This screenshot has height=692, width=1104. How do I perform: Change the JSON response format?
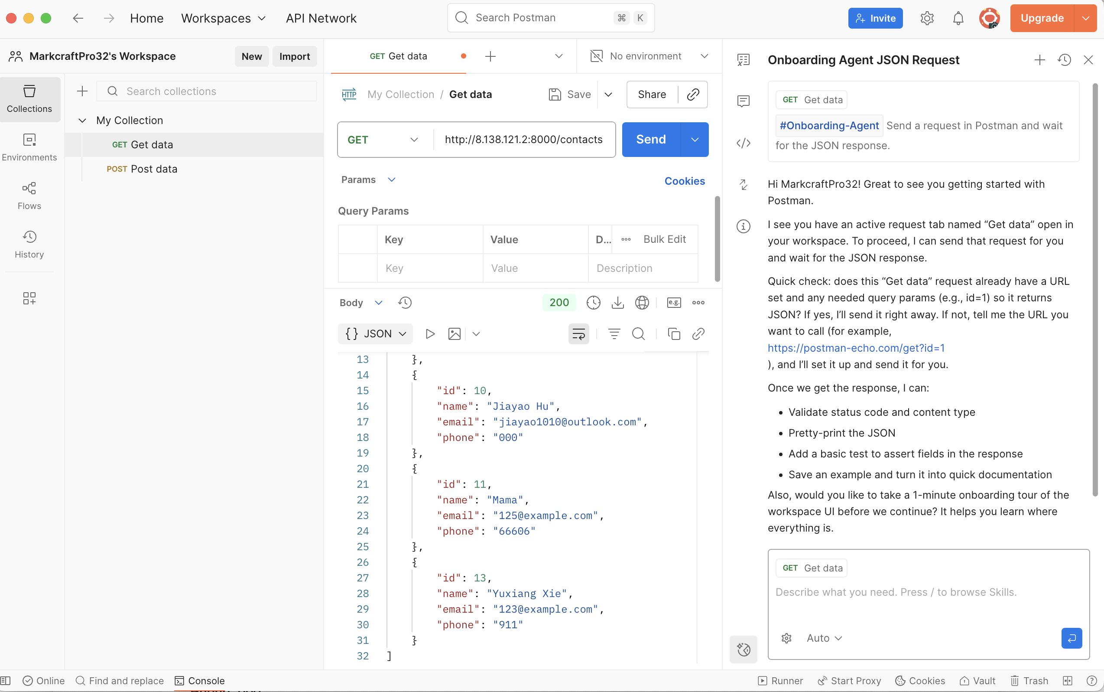coord(375,334)
